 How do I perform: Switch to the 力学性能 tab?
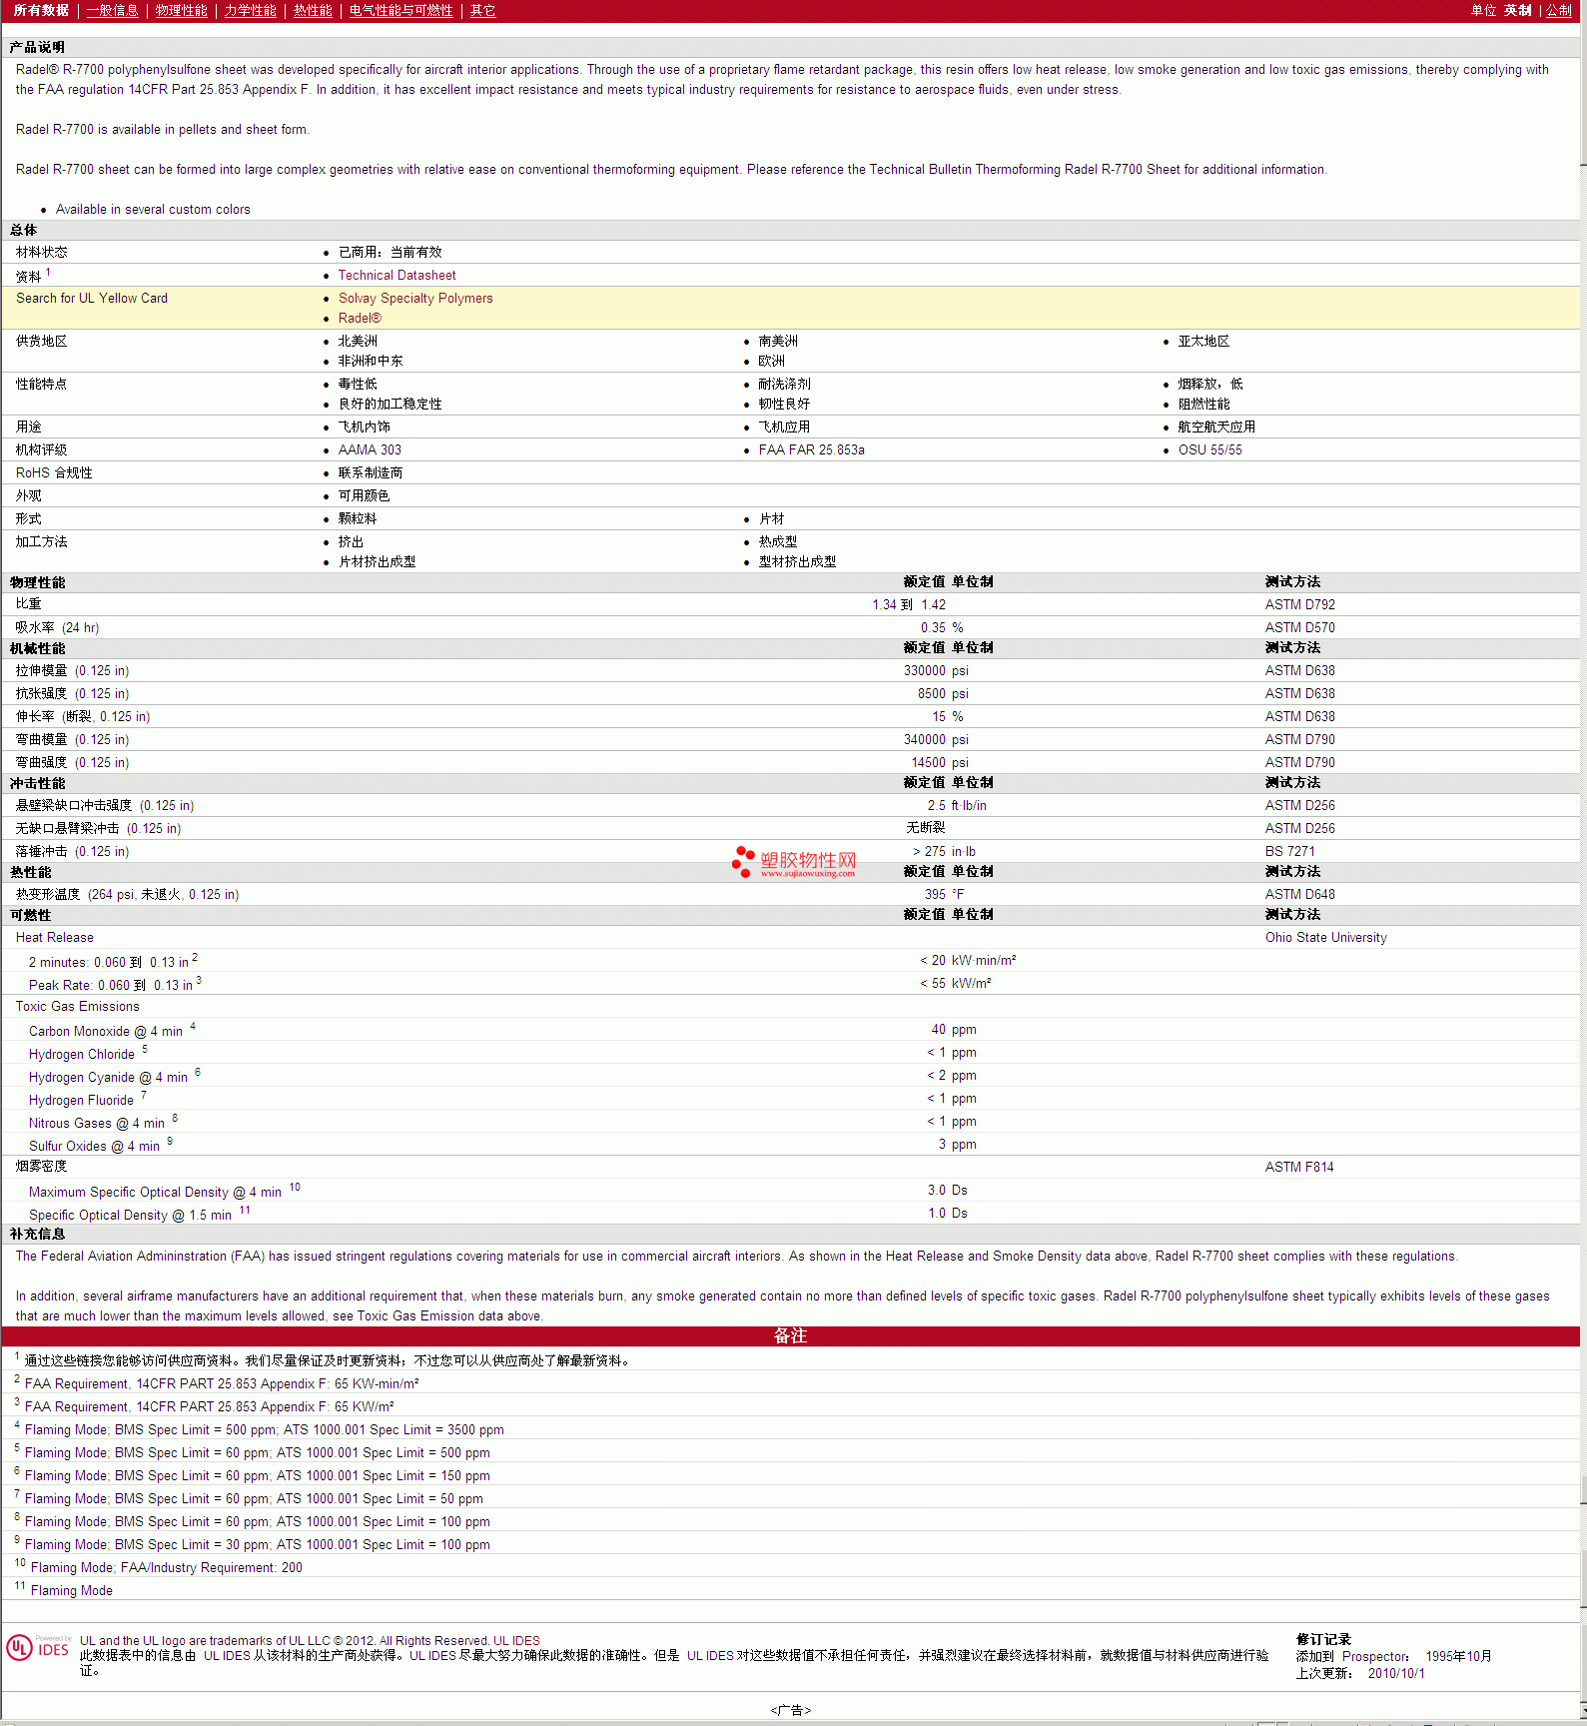coord(250,10)
